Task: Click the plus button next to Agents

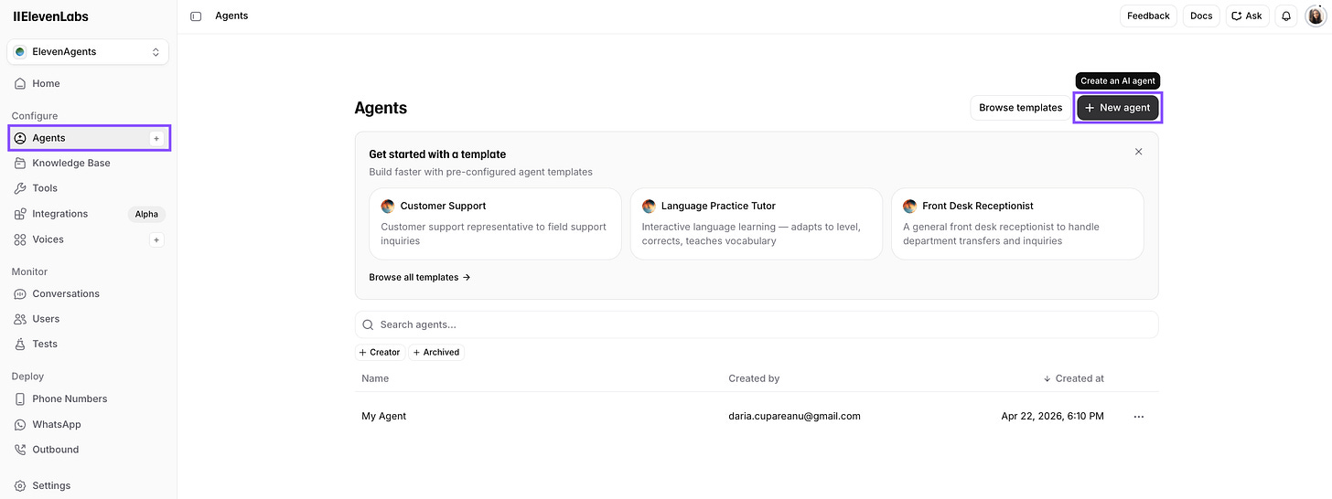Action: click(156, 138)
